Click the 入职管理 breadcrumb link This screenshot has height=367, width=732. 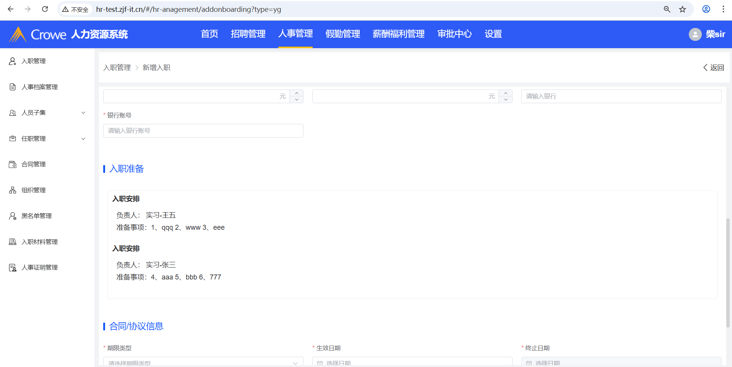[117, 68]
